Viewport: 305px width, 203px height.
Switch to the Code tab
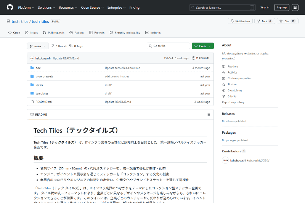pos(14,33)
